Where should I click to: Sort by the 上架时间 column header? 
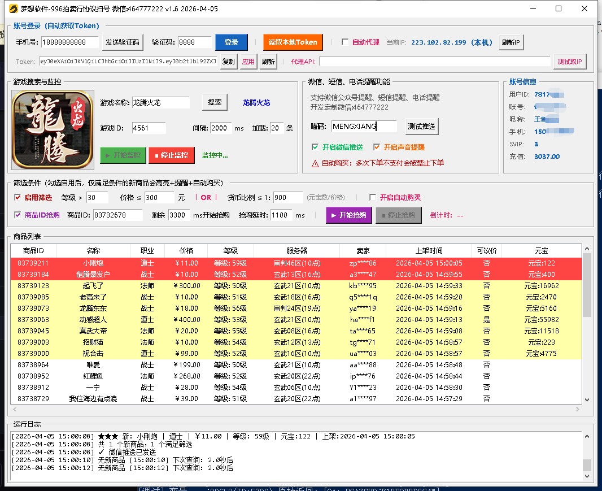(429, 250)
